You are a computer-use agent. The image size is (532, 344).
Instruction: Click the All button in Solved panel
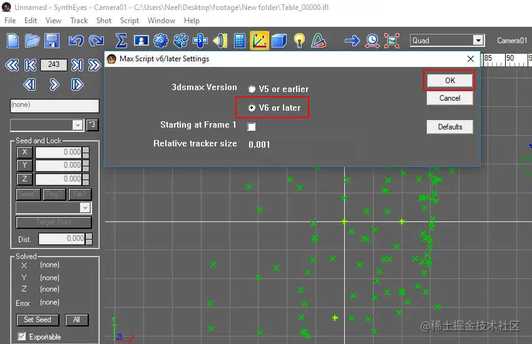point(76,320)
